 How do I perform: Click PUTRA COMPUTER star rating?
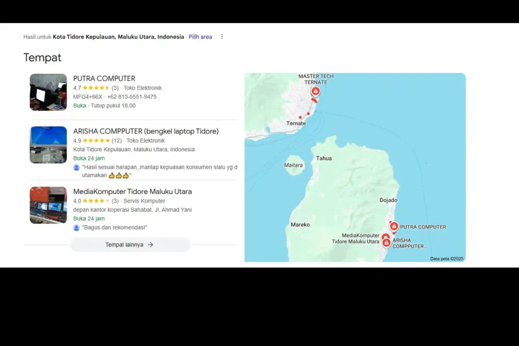click(96, 88)
